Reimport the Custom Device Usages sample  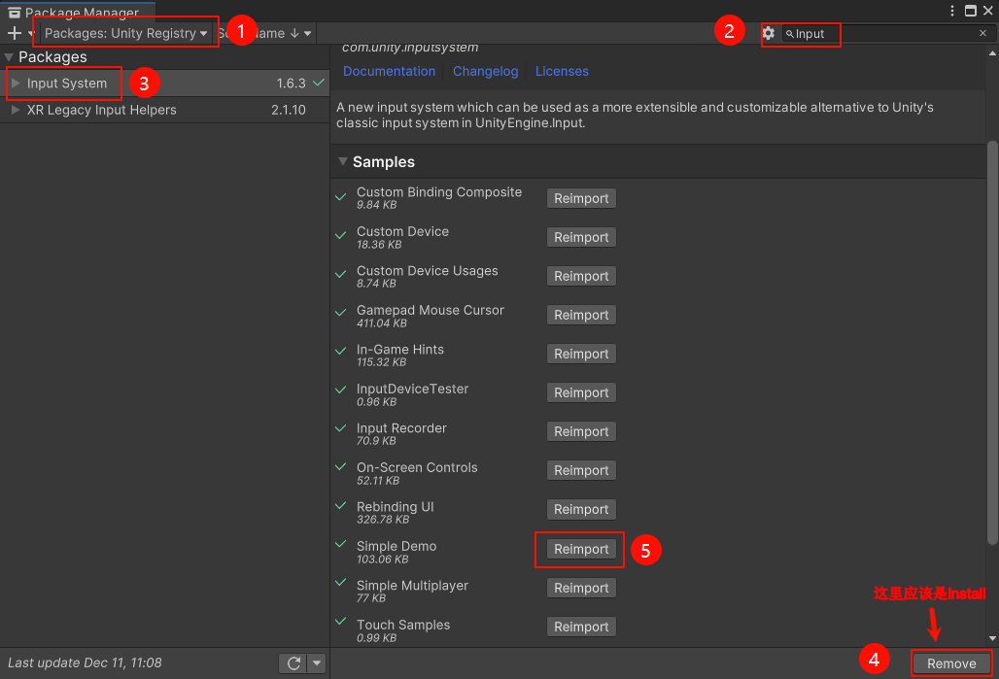click(581, 276)
